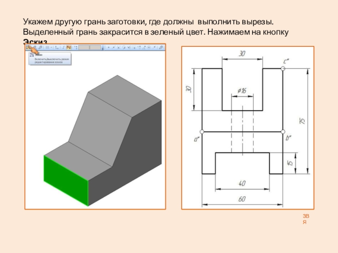Click the '60' overall width dimension
This screenshot has width=338, height=253.
click(242, 199)
